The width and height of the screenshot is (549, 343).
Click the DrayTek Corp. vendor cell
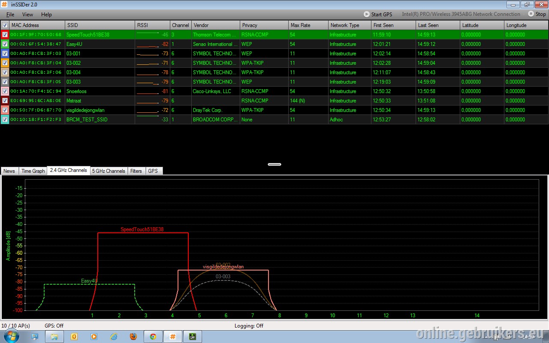pos(216,110)
